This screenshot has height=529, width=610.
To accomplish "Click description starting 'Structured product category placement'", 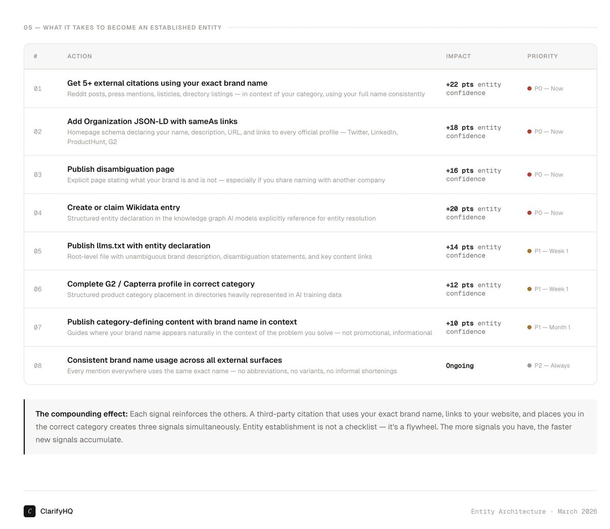I will click(x=204, y=295).
